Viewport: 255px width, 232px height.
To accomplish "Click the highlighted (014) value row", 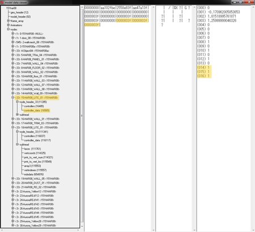I will click(x=204, y=68).
